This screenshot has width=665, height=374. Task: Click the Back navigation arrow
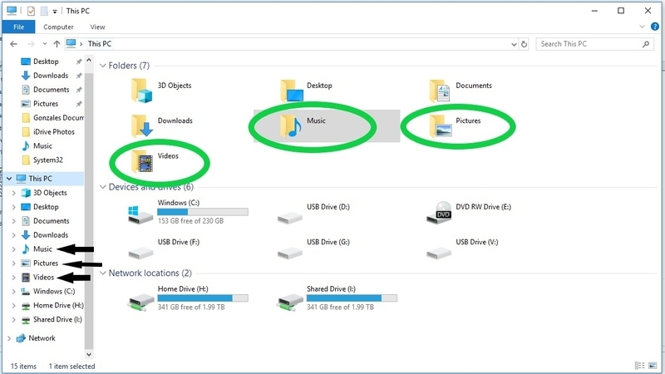coord(13,43)
